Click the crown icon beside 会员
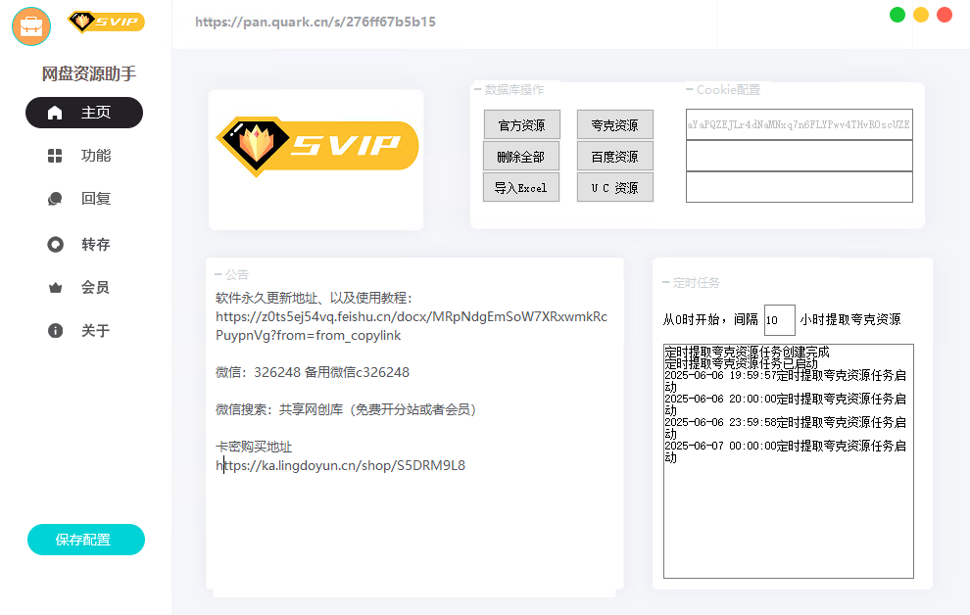 point(55,287)
